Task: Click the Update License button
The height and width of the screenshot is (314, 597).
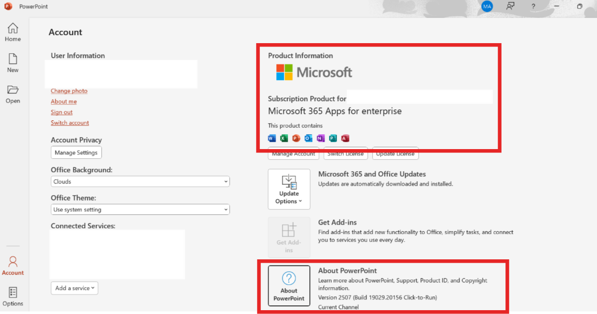Action: click(395, 154)
